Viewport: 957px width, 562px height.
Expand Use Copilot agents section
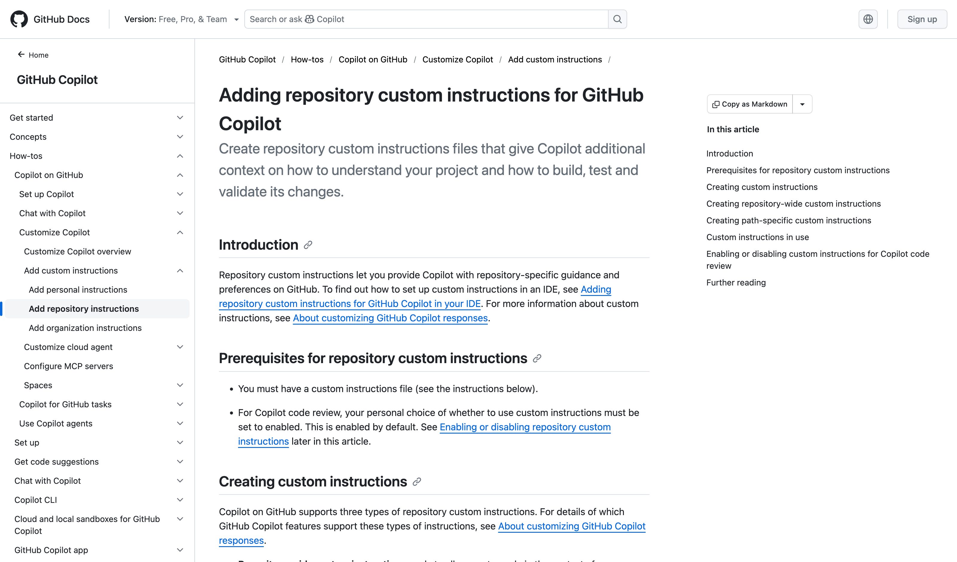click(x=180, y=423)
